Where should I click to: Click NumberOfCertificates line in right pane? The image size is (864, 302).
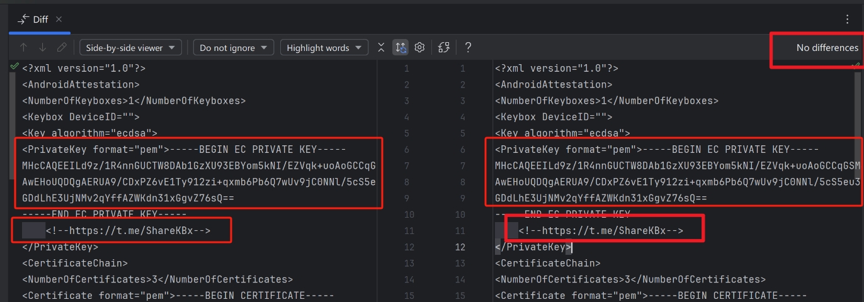coord(630,280)
